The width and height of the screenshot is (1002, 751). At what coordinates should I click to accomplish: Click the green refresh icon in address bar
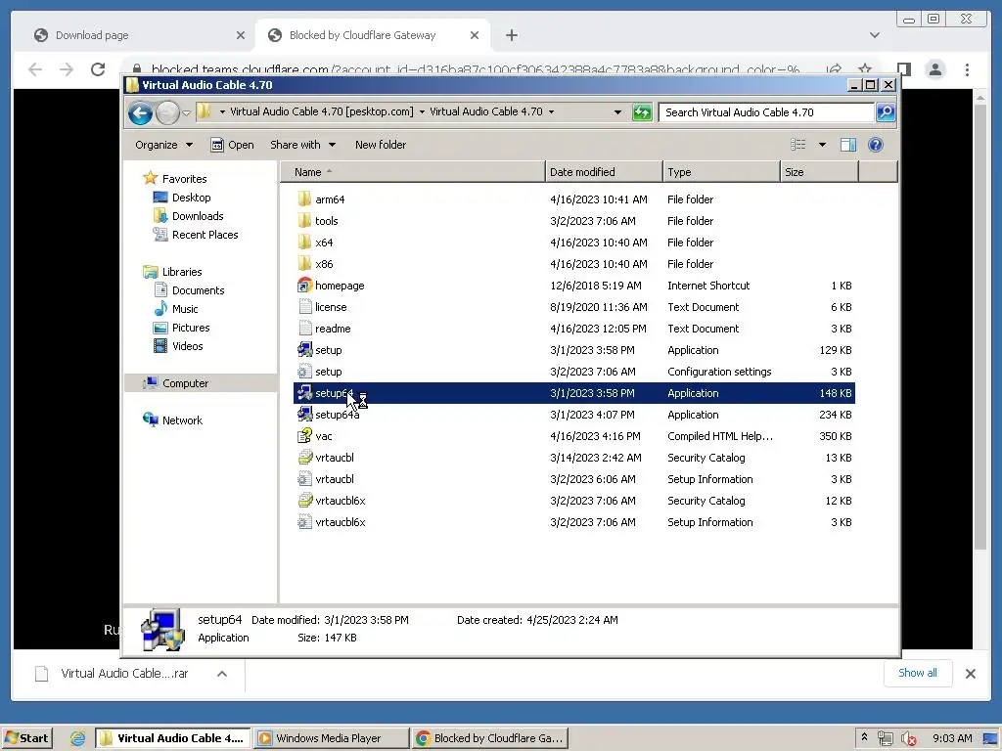(x=642, y=112)
